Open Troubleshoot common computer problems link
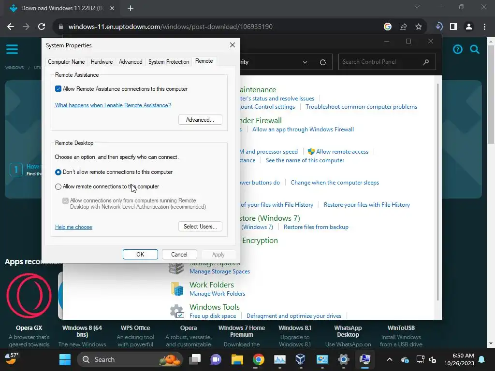This screenshot has width=495, height=371. pos(361,107)
